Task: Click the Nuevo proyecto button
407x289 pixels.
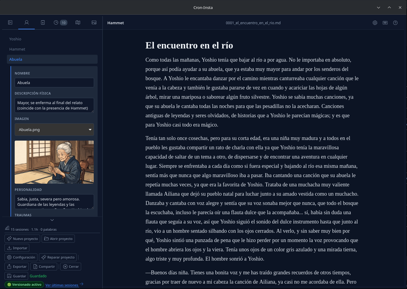Action: 22,239
